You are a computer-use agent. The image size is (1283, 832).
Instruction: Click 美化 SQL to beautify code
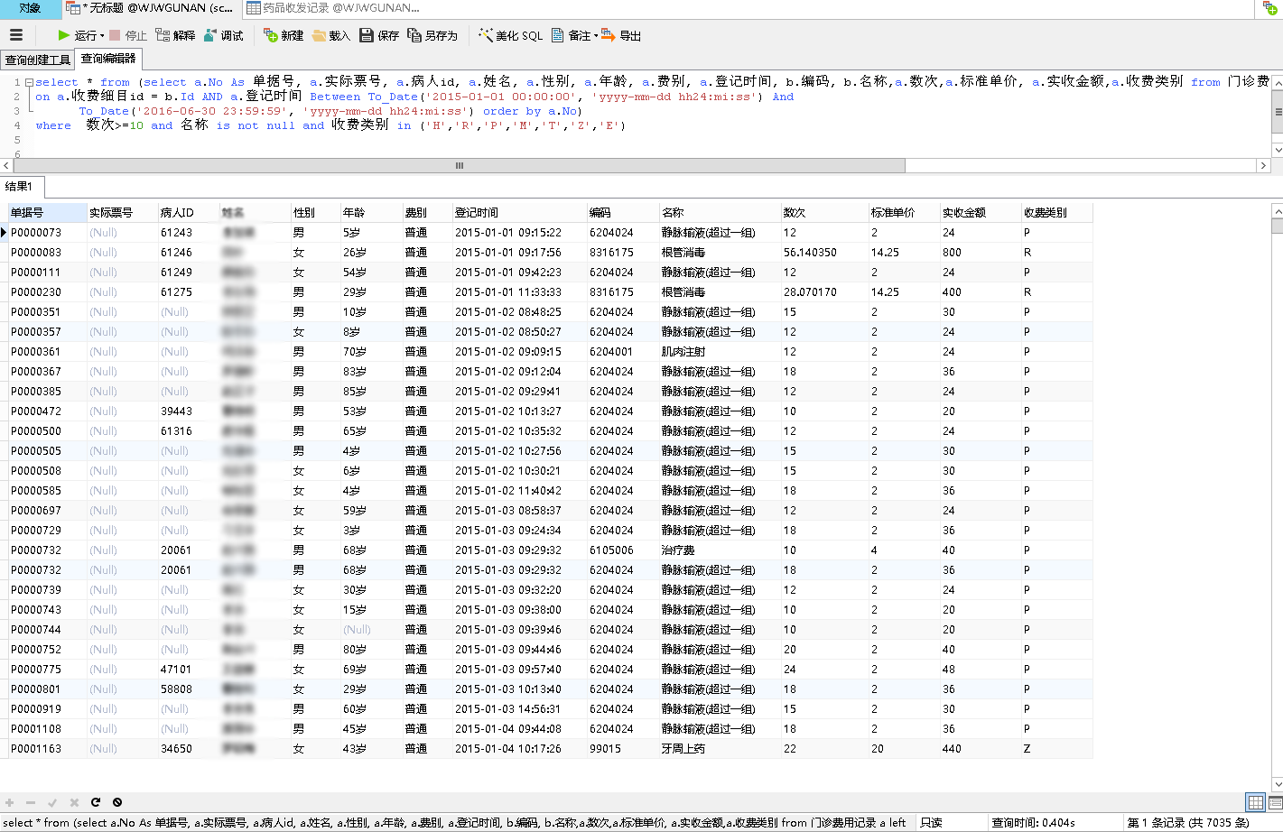[x=511, y=35]
